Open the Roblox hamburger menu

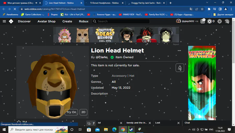pyautogui.click(x=4, y=21)
